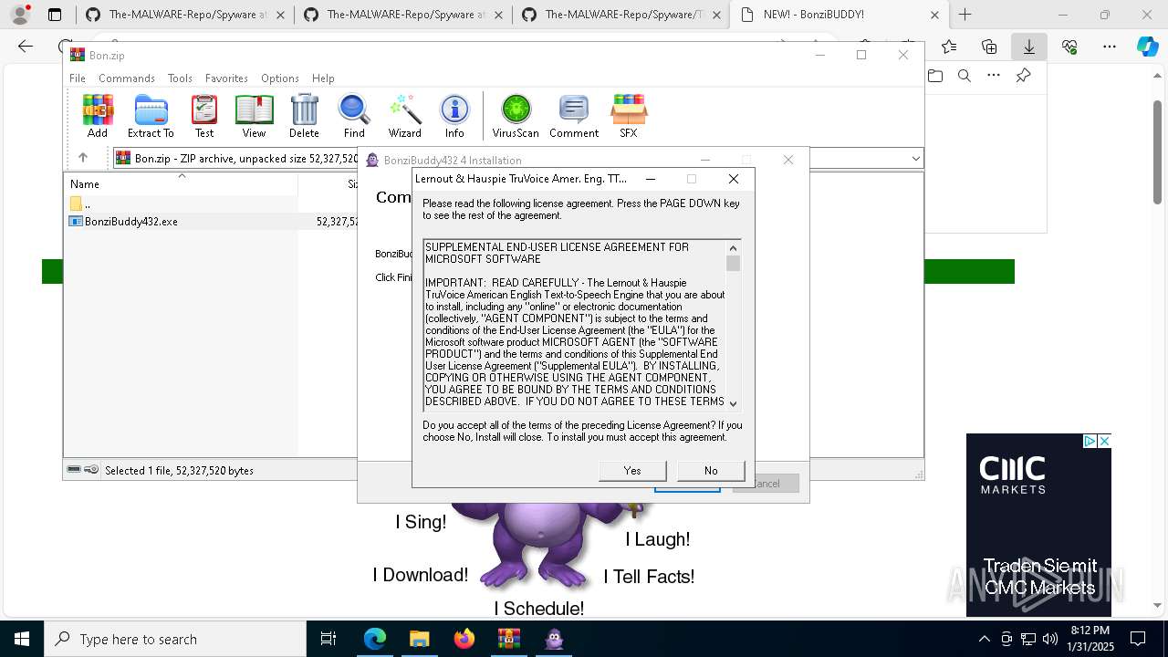This screenshot has width=1168, height=657.
Task: Open the Favorites menu
Action: point(226,78)
